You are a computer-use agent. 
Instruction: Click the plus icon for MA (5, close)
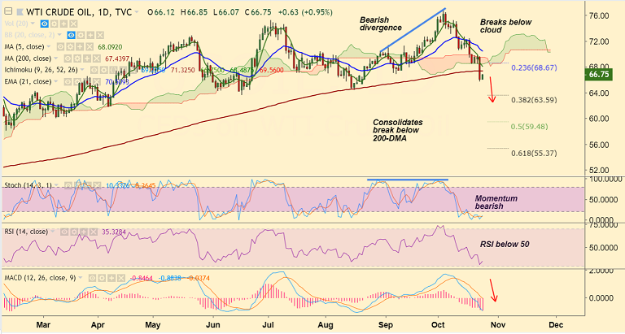80,46
